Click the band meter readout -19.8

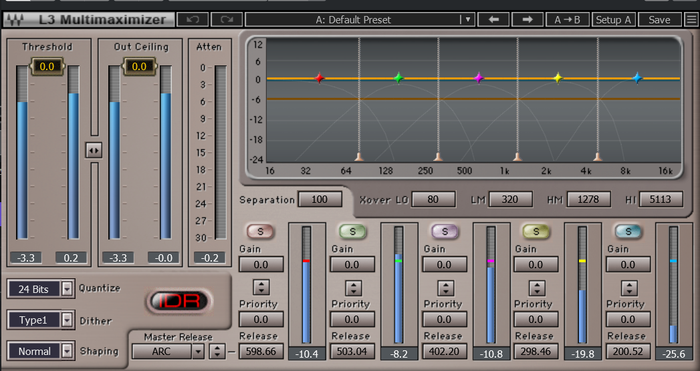582,354
